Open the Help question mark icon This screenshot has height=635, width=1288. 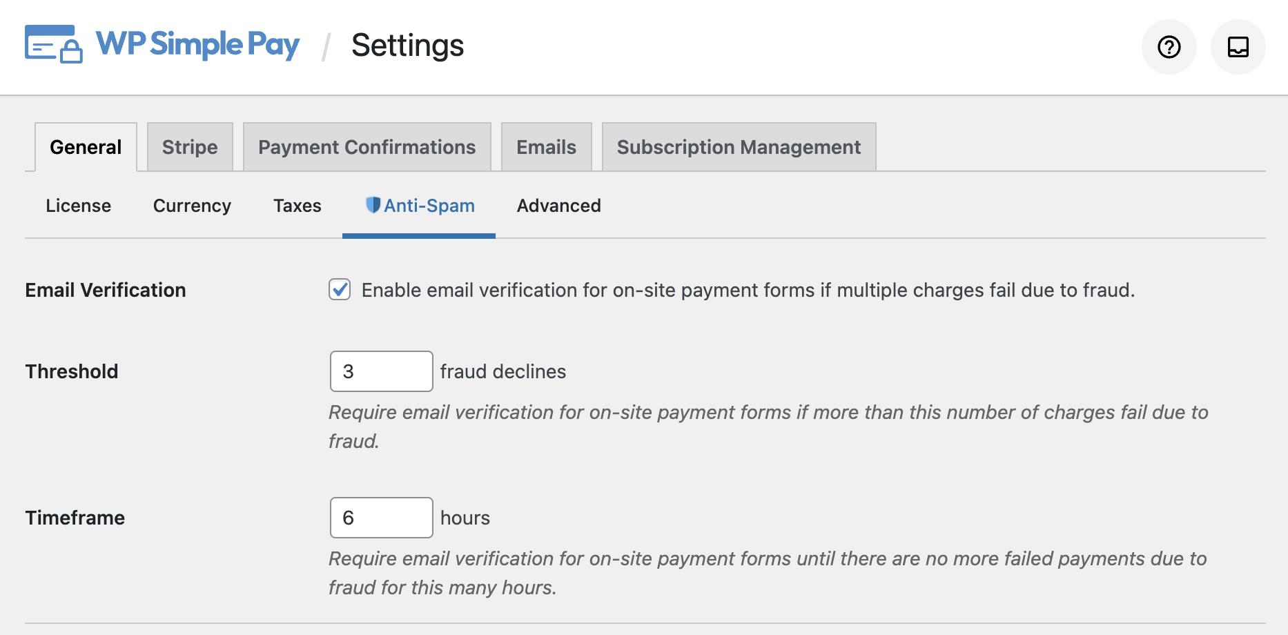1168,47
